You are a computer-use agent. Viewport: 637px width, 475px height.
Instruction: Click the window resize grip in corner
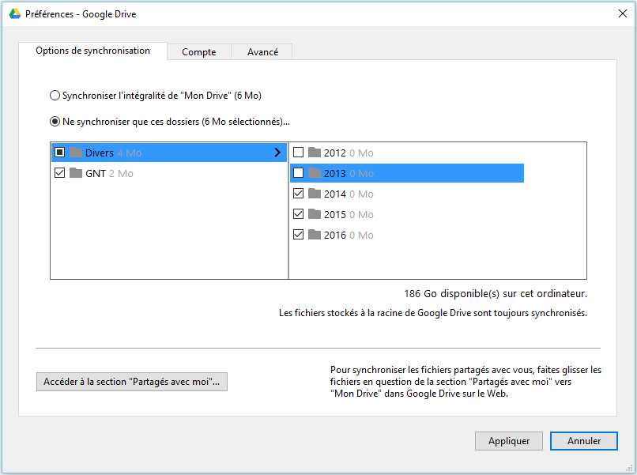pos(630,468)
